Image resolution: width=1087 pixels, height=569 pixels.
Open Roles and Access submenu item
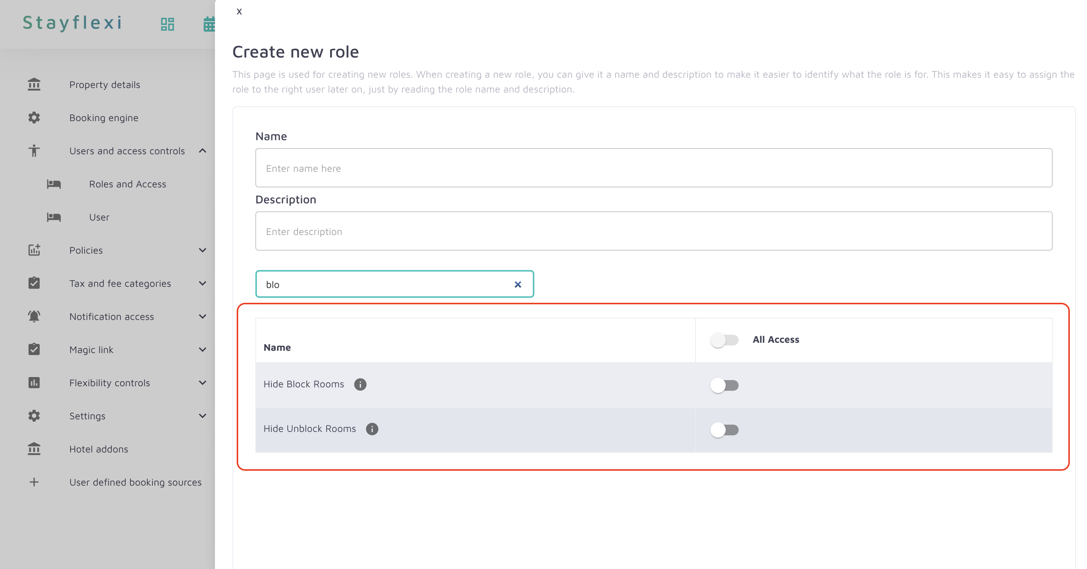tap(127, 184)
